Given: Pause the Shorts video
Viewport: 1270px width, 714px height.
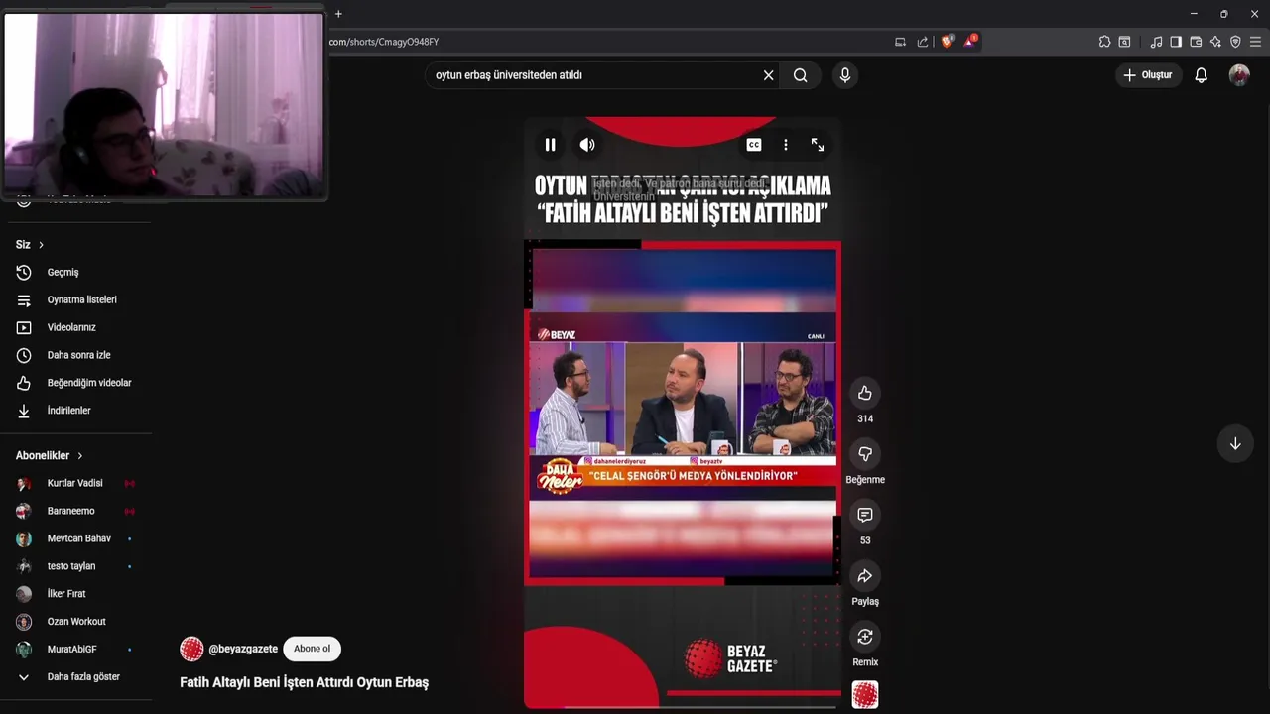Looking at the screenshot, I should [x=550, y=145].
